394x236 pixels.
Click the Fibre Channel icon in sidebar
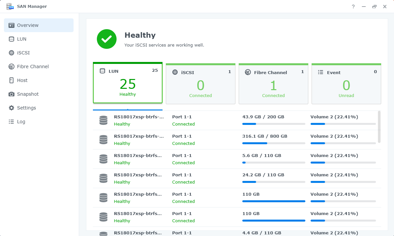(x=11, y=67)
